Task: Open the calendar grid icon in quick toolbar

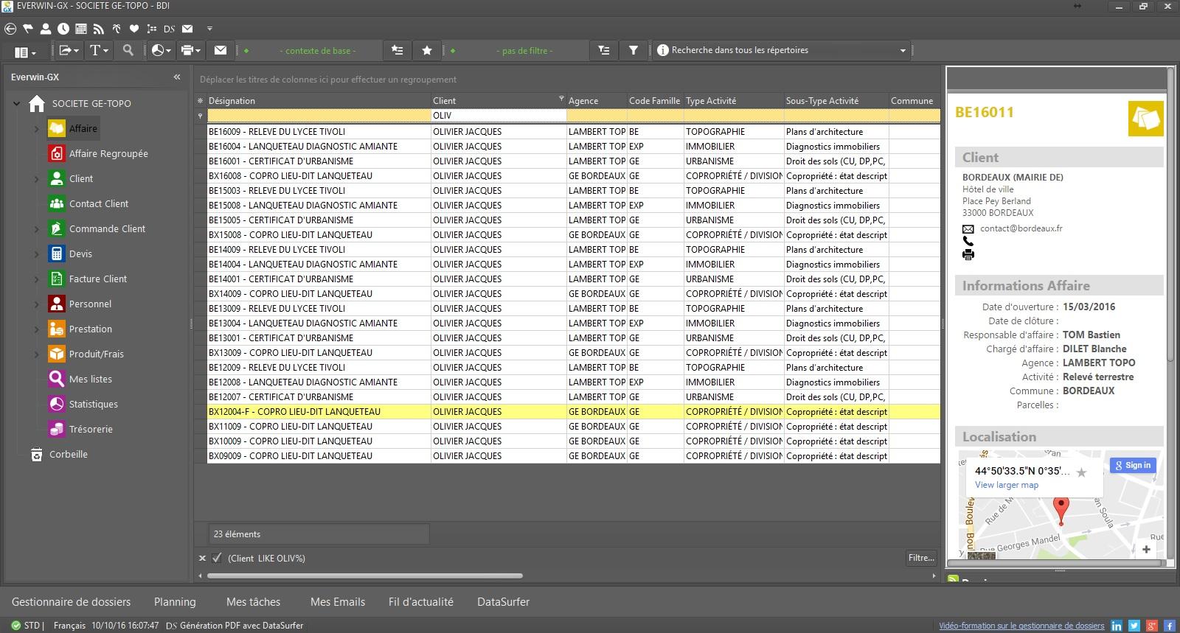Action: click(81, 29)
